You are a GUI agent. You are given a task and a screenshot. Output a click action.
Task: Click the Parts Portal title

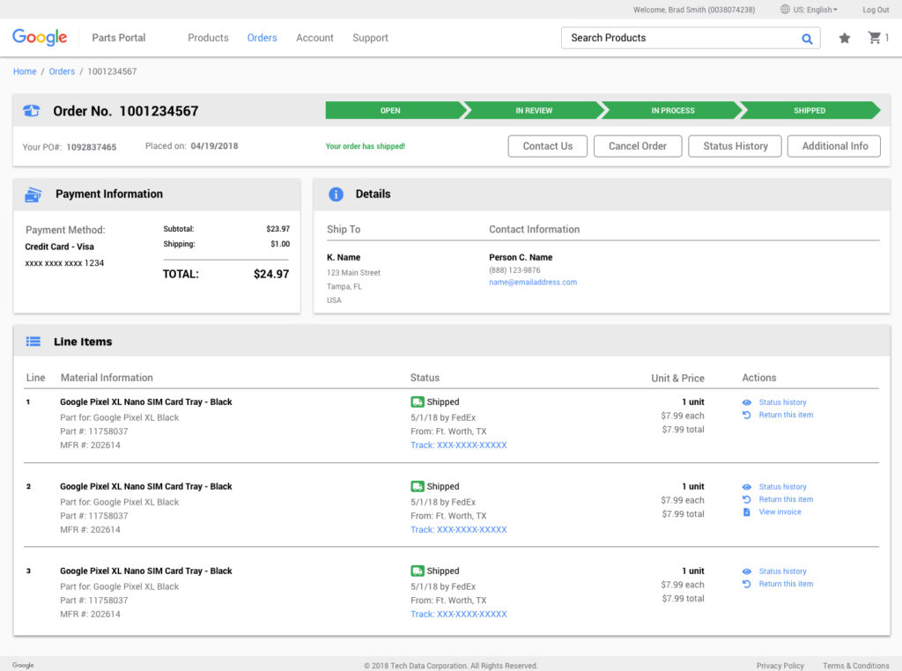click(119, 38)
